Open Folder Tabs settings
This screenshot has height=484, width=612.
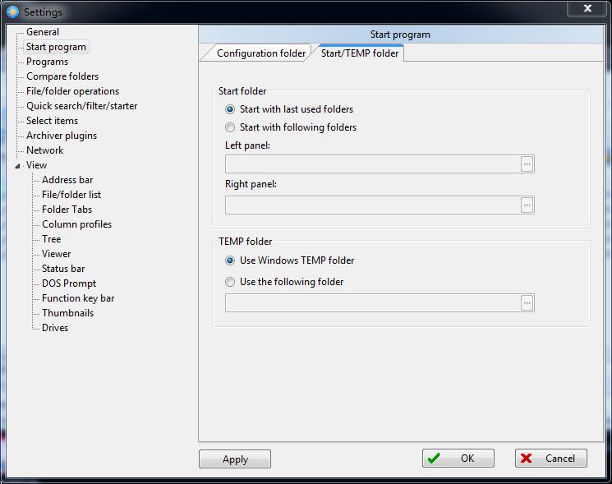coord(67,210)
